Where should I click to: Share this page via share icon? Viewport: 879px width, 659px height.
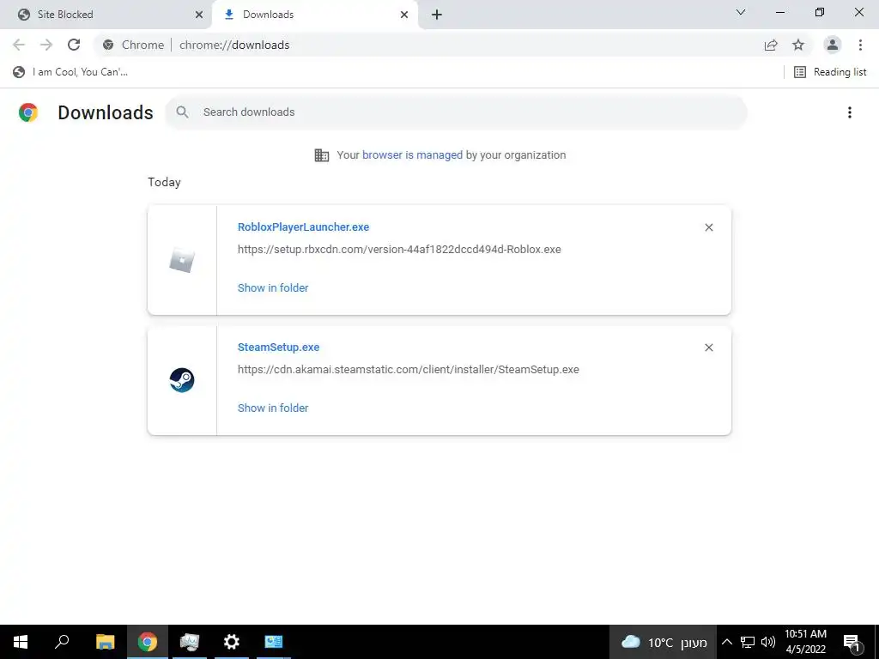pos(771,45)
